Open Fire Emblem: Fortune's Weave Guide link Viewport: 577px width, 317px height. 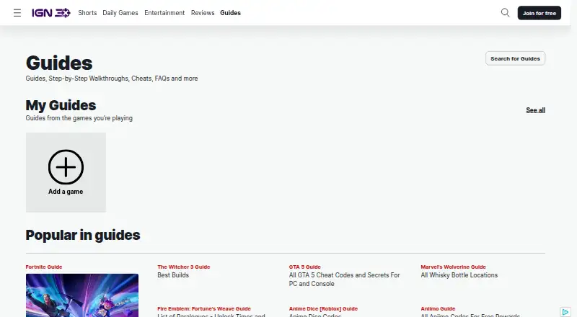(204, 309)
